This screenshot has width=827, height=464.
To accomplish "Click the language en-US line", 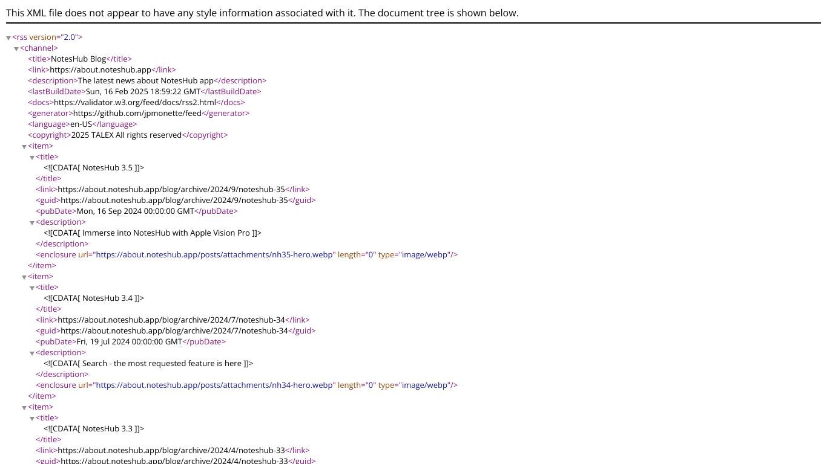I will pos(82,124).
